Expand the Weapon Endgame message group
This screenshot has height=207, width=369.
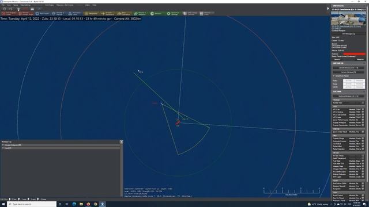tap(3, 145)
